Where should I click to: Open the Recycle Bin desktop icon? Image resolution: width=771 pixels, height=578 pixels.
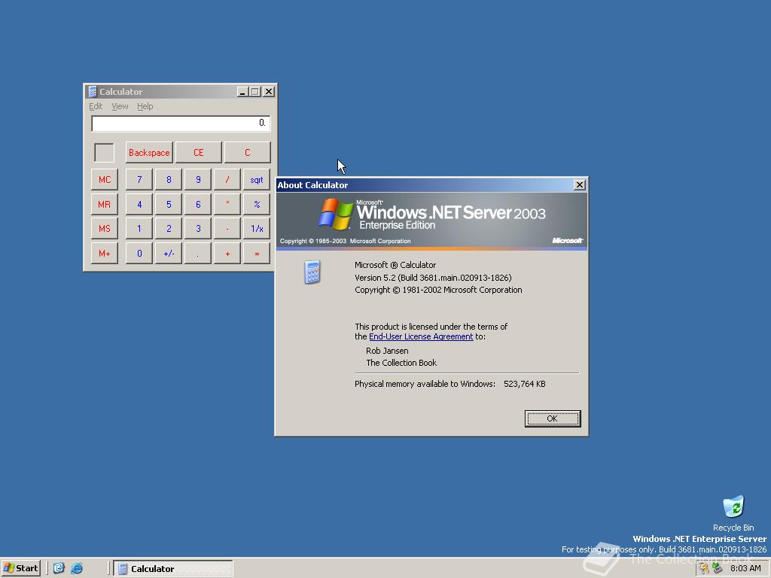pyautogui.click(x=733, y=513)
